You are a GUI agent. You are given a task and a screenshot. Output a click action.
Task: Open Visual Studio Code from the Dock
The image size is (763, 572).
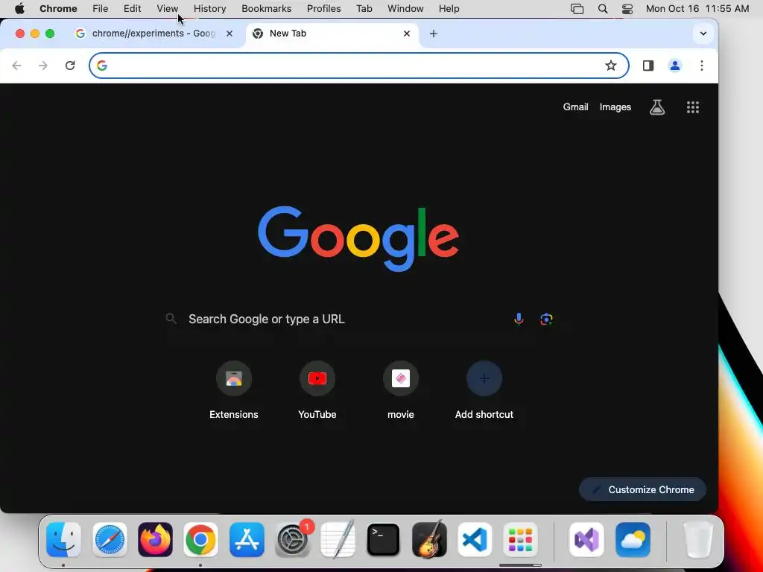point(475,540)
